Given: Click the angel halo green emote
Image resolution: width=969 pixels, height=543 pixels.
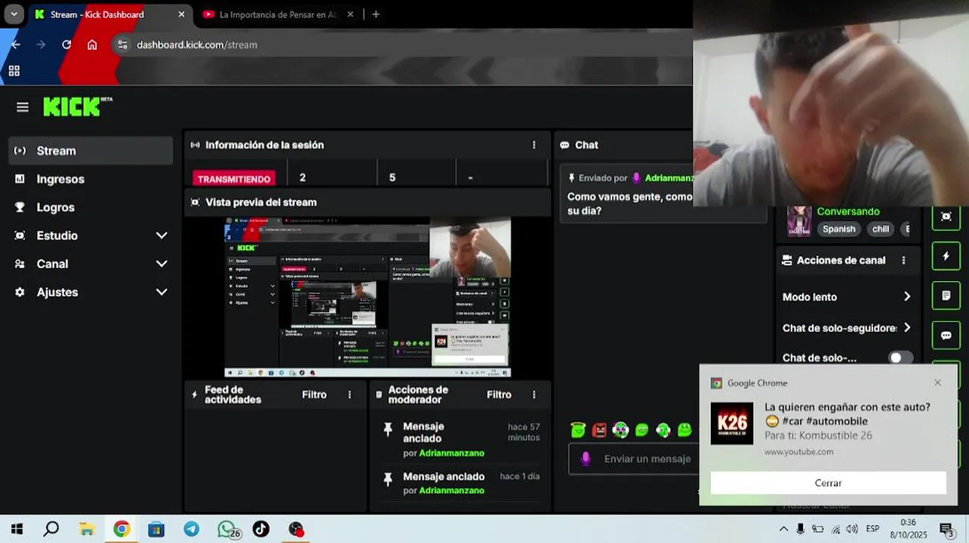Looking at the screenshot, I should [578, 430].
